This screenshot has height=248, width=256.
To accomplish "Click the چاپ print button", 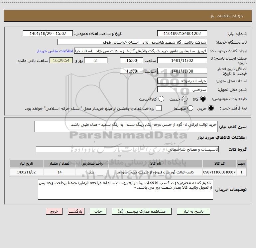I will click(x=98, y=211).
